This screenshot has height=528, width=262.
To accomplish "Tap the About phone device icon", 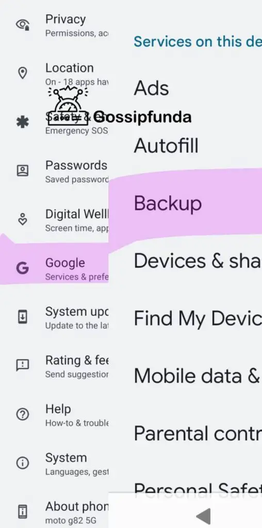I will coord(23,512).
